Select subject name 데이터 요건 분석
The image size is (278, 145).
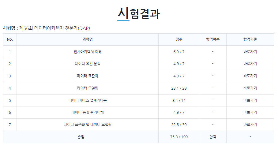88,64
